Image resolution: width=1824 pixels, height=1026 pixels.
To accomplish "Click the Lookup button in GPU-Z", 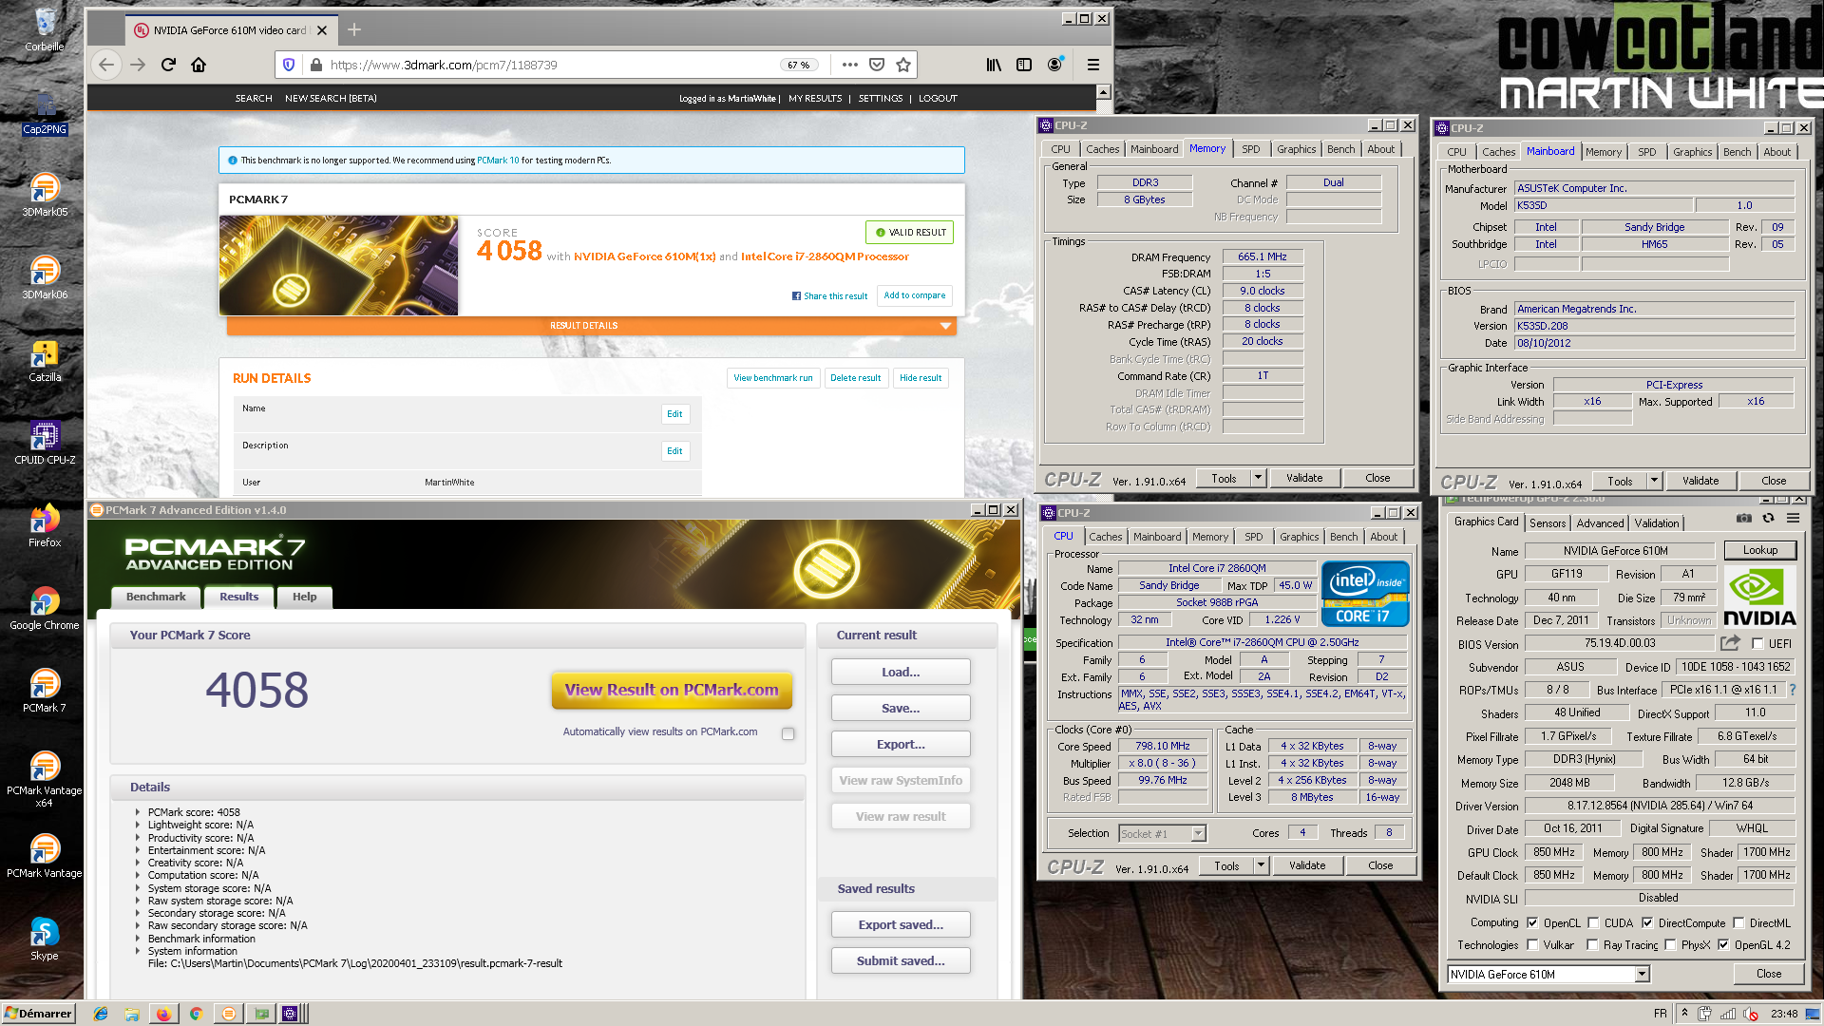I will [1759, 550].
